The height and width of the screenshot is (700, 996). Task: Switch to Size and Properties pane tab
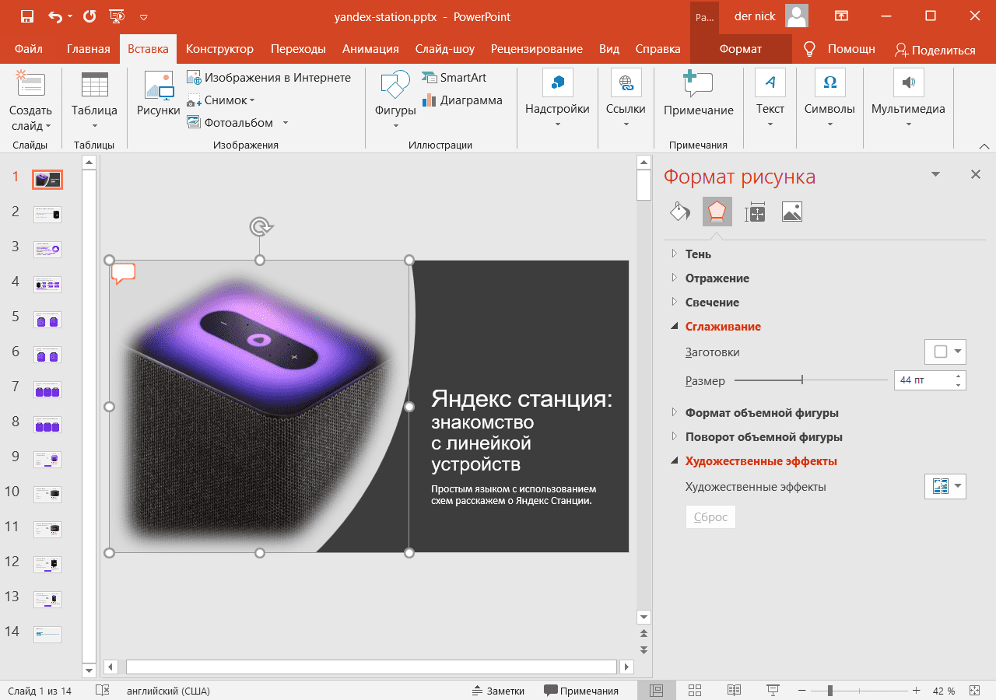click(x=755, y=212)
